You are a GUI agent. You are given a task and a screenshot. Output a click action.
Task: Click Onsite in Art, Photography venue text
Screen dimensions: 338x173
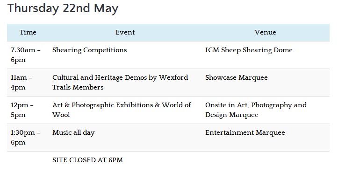[x=256, y=110]
